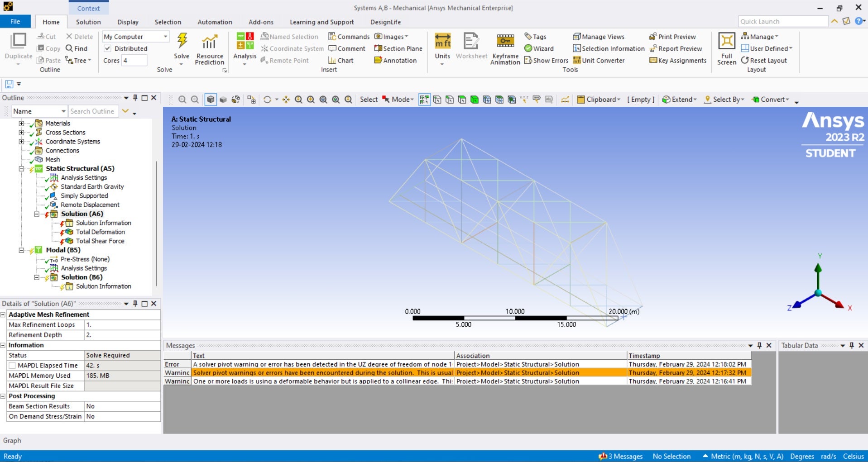
Task: Click the Convert button
Action: (771, 100)
